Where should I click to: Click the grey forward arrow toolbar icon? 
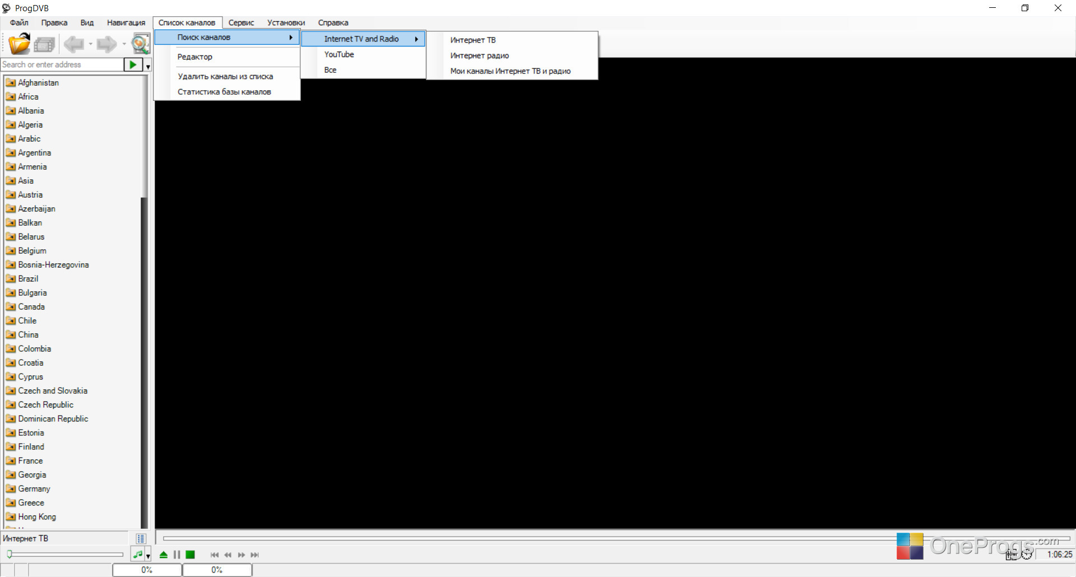106,44
